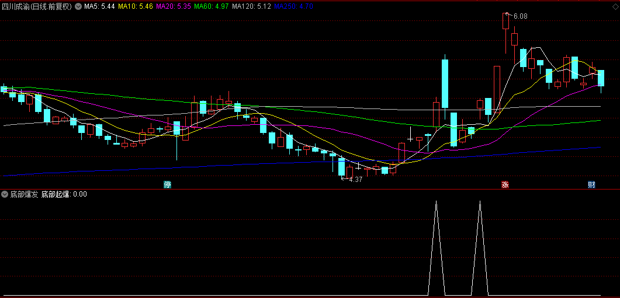Select the magenta MA20: 5.35 label
Screen dimensions: 620x298
tap(174, 6)
